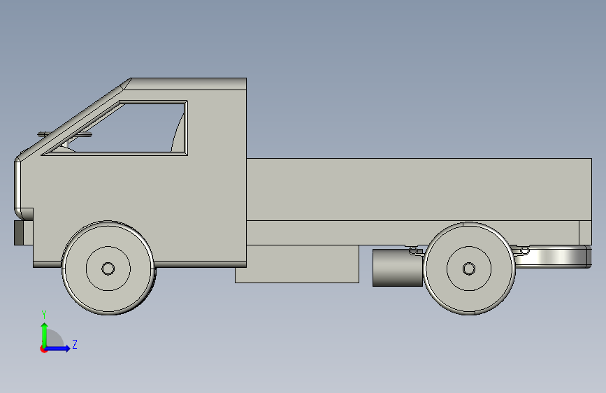Click the blue Z axis arrow
606x393 pixels.
[59, 348]
